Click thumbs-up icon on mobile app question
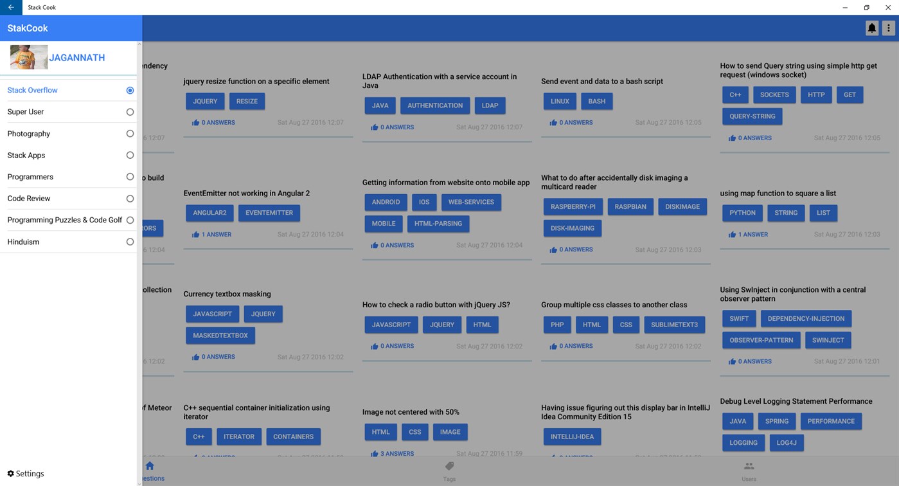 pos(374,246)
